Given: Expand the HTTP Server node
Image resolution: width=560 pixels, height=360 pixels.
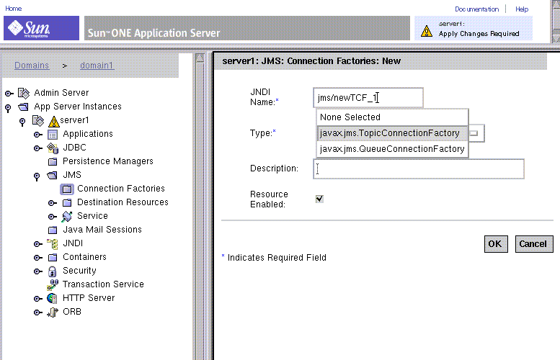Looking at the screenshot, I should coord(38,299).
